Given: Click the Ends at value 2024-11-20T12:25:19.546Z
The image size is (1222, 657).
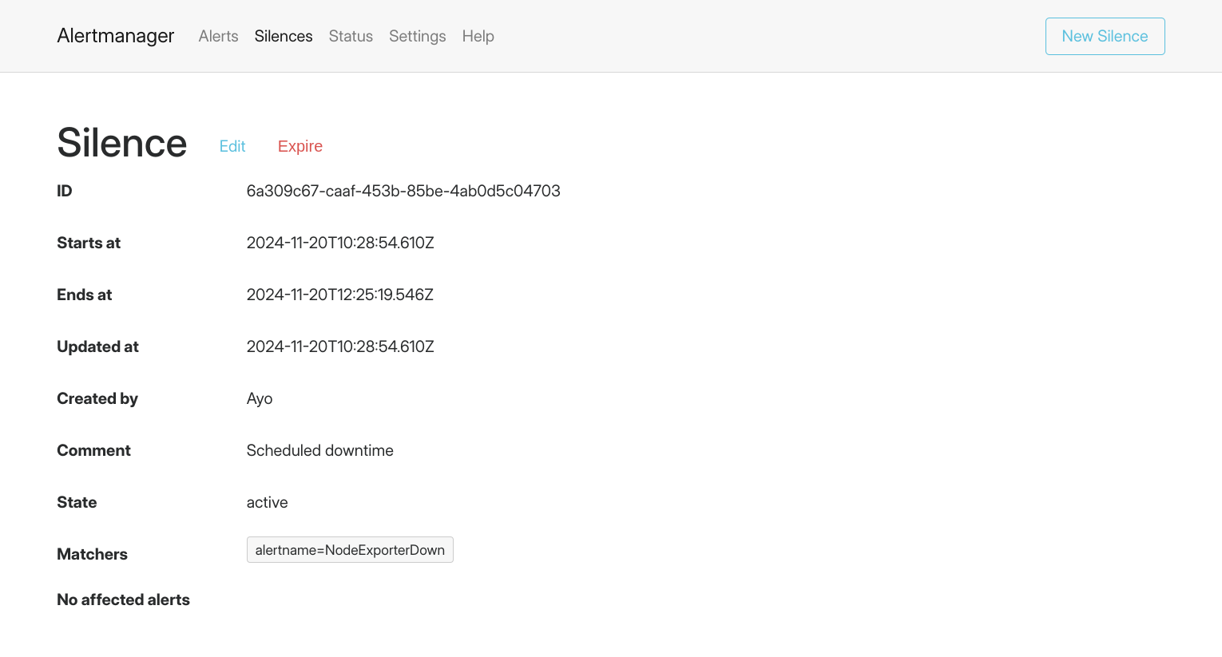Looking at the screenshot, I should (340, 295).
